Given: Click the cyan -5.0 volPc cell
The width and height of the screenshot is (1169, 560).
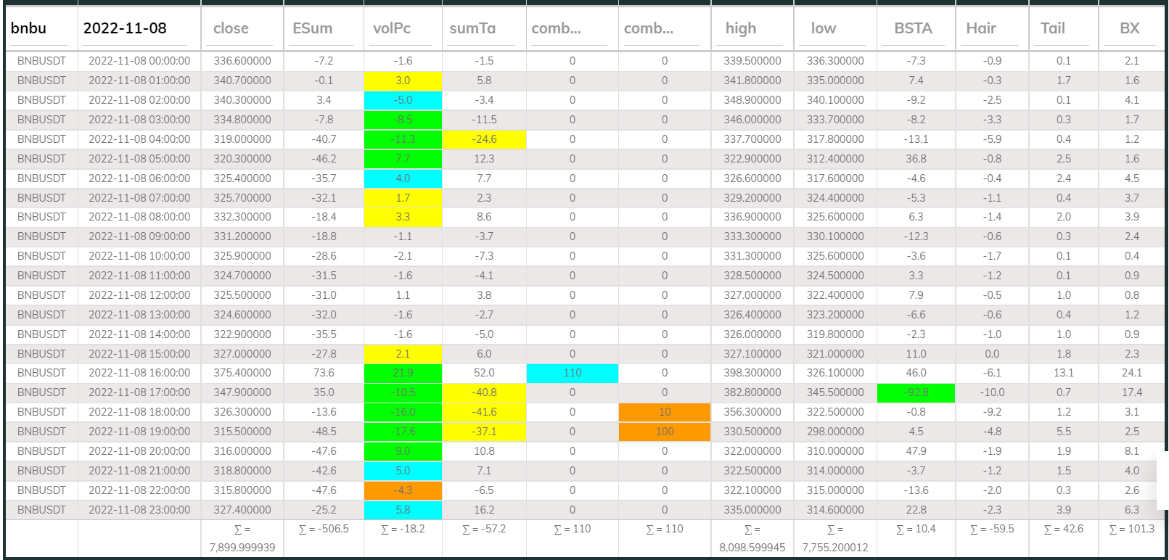Looking at the screenshot, I should pos(403,100).
